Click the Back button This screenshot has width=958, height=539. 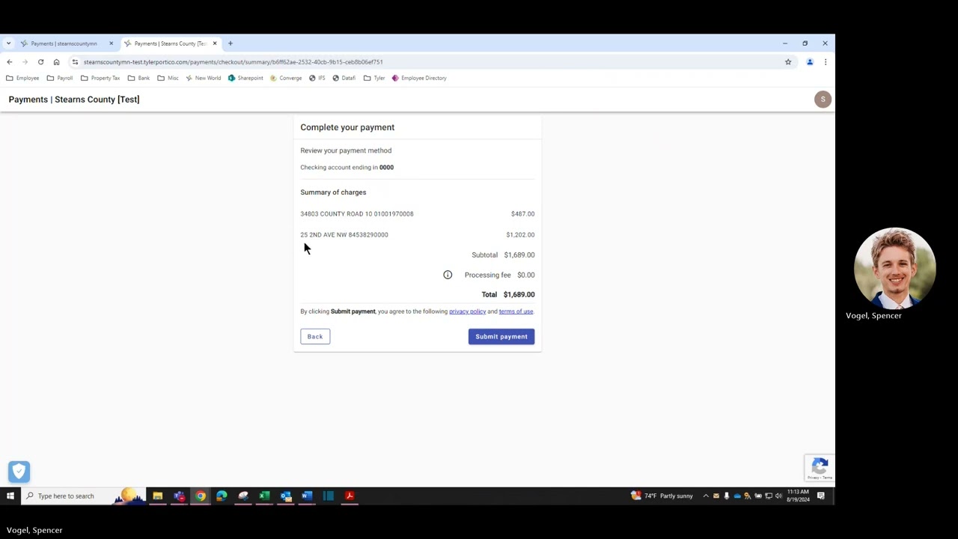click(x=315, y=336)
